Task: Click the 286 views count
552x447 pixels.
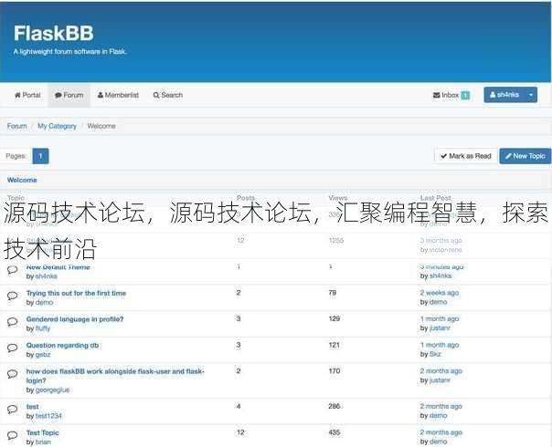Action: tap(334, 406)
